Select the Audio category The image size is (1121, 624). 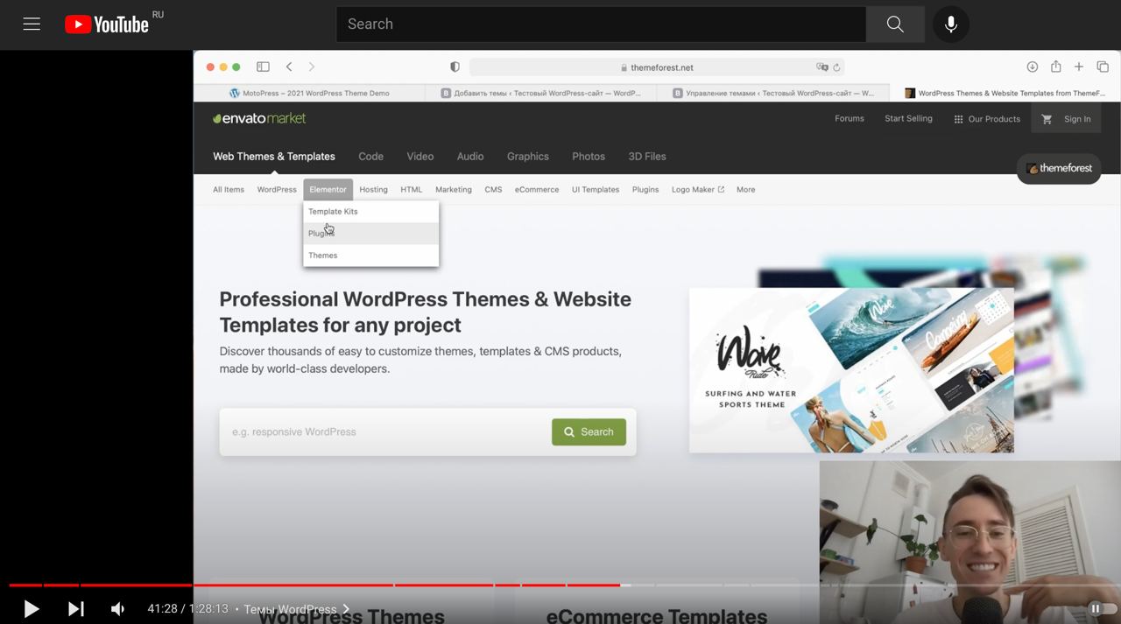[x=470, y=157]
